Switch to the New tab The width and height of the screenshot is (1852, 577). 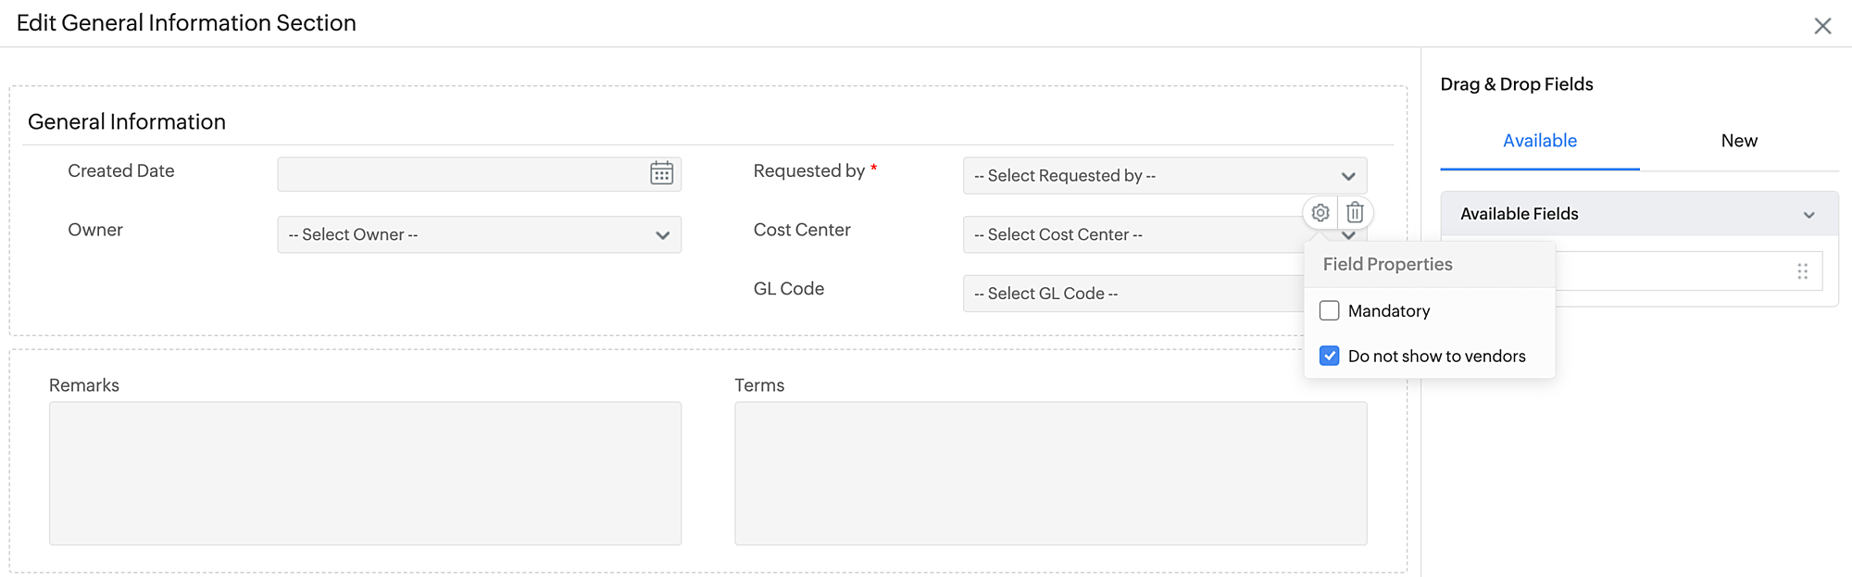[1738, 141]
